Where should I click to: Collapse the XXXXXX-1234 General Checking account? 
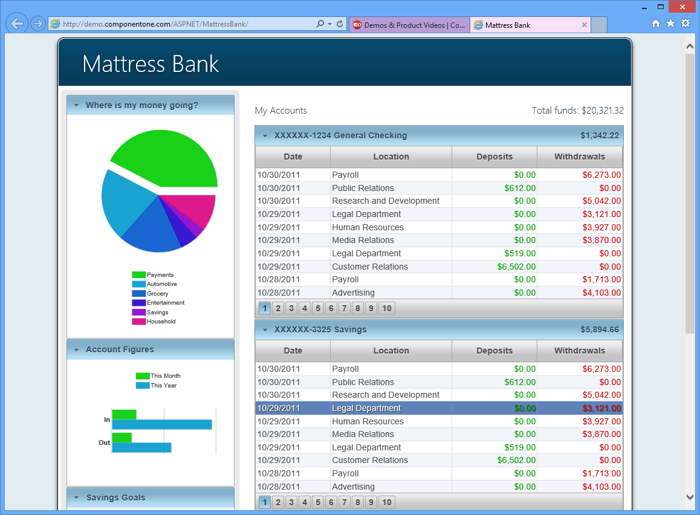click(265, 136)
